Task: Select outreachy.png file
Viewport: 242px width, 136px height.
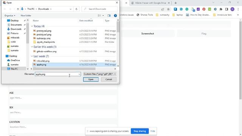Action: pyautogui.click(x=43, y=38)
